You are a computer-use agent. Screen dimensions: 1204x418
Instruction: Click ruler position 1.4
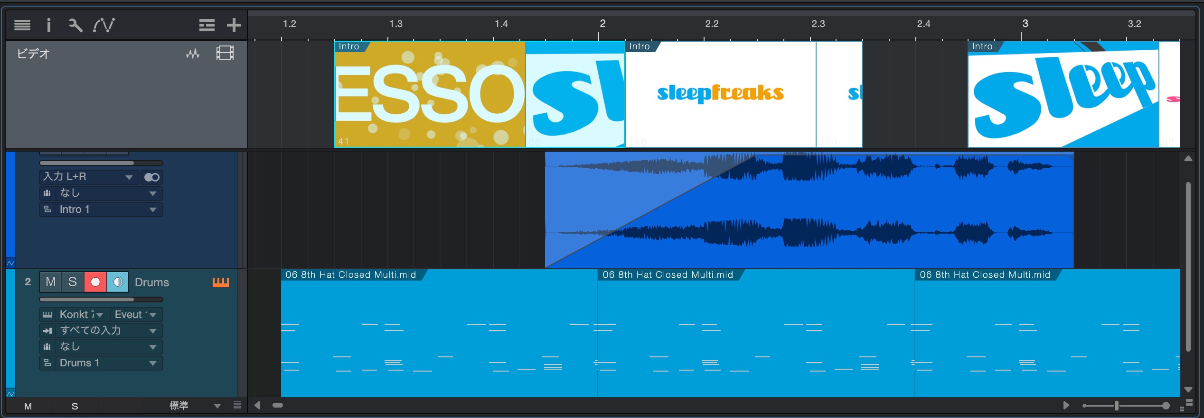pos(501,24)
